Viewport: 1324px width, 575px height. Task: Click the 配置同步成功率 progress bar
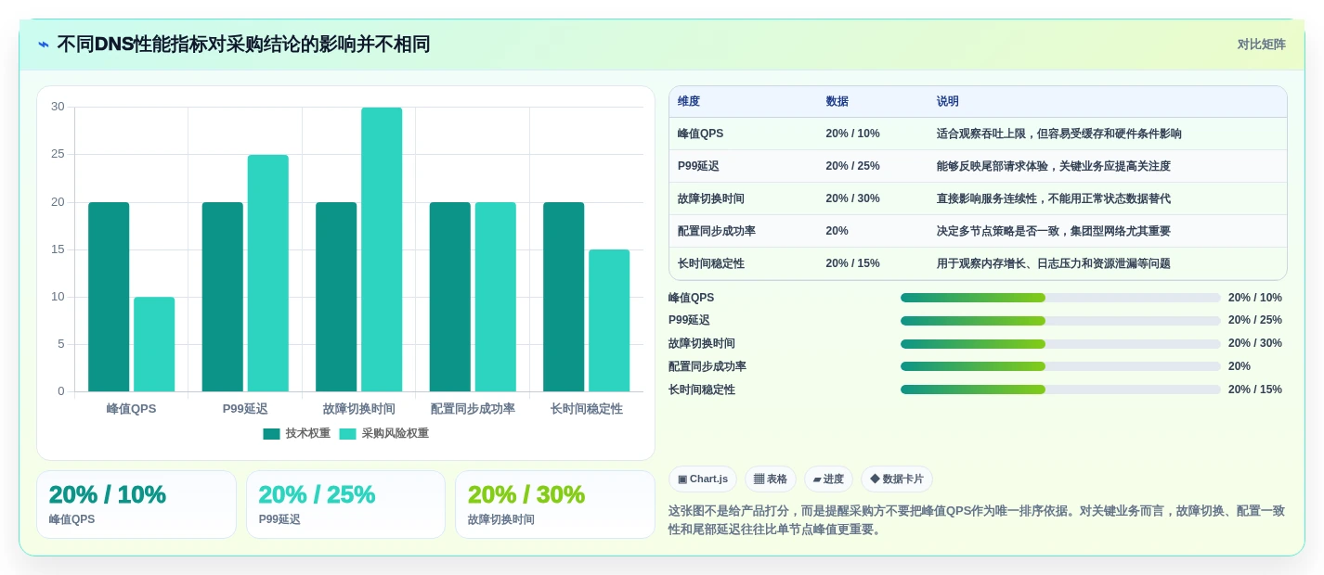[1060, 366]
